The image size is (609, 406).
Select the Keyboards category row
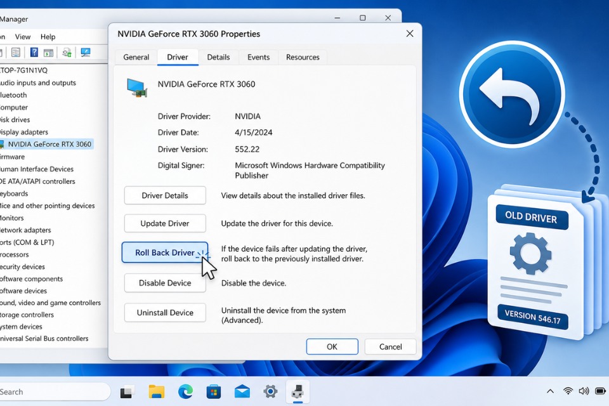[x=14, y=193]
